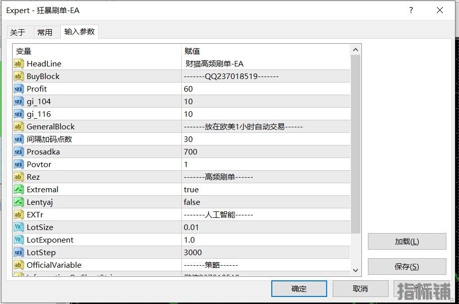This screenshot has height=304, width=459.
Task: Click the Extremal variable name
Action: pos(42,189)
